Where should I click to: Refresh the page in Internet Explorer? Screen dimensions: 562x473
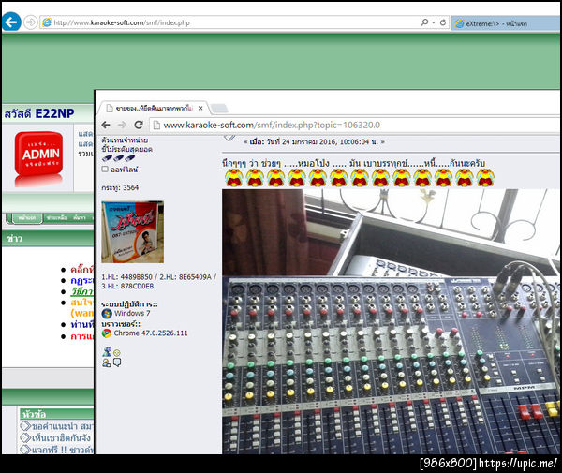(443, 22)
